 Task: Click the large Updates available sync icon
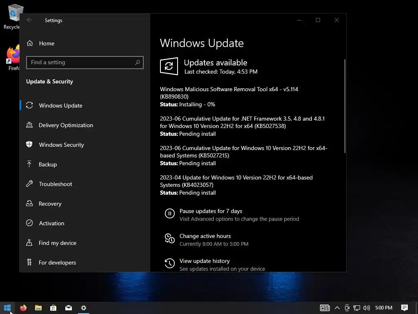coord(169,66)
